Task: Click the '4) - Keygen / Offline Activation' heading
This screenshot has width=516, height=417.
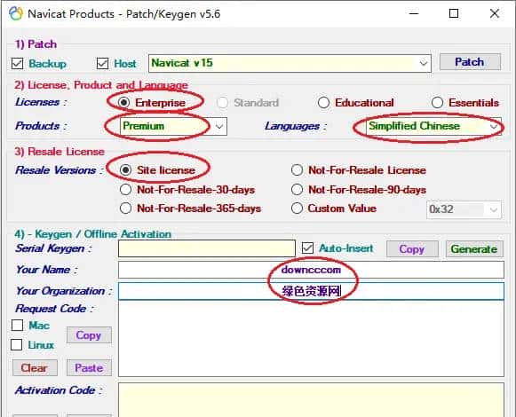Action: tap(92, 234)
